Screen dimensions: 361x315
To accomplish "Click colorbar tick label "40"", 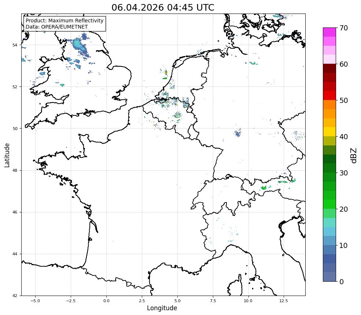I will [343, 137].
